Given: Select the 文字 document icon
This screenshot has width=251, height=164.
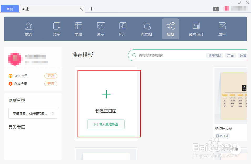Looking at the screenshot, I should [57, 26].
